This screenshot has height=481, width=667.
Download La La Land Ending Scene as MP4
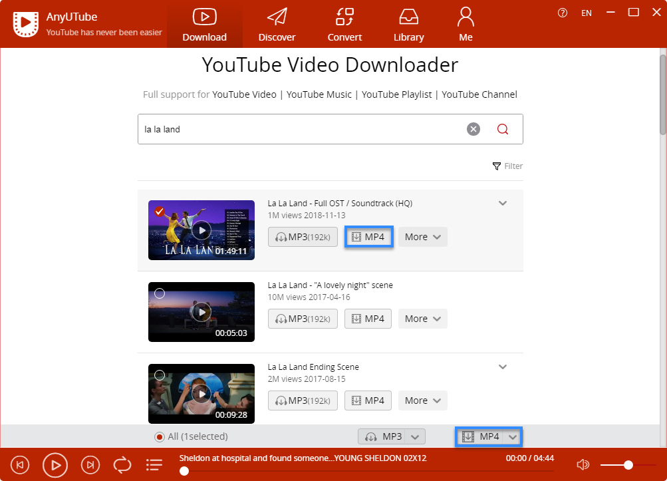(x=368, y=400)
